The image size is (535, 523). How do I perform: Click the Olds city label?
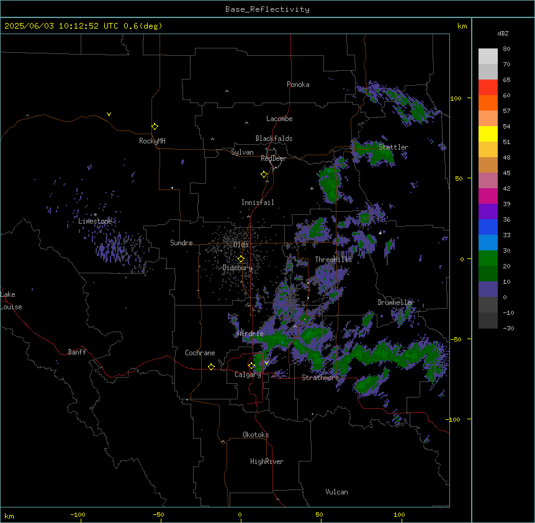241,245
